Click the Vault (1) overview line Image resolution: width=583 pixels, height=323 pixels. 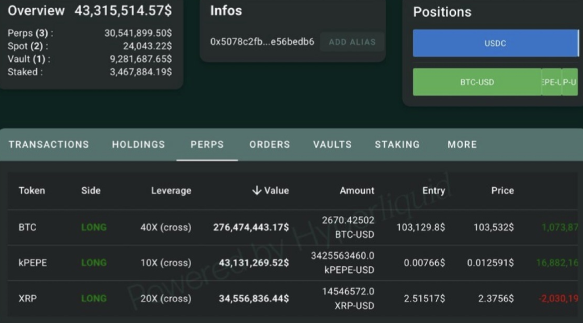(90, 59)
